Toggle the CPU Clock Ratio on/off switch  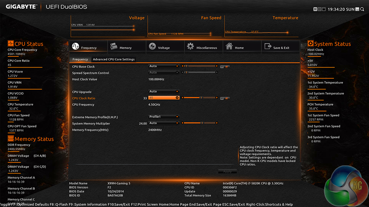(225, 98)
